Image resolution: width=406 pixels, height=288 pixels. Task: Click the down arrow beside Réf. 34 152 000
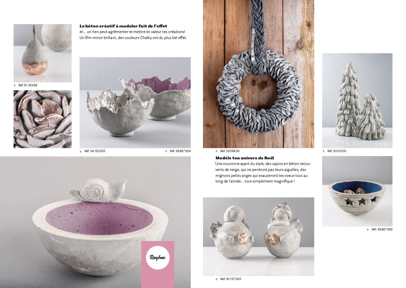(x=81, y=151)
